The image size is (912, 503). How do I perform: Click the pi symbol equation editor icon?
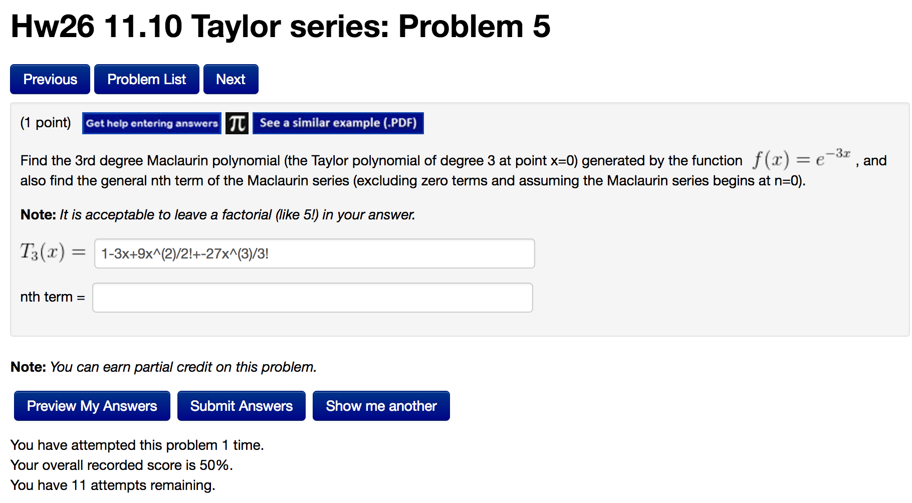point(237,123)
